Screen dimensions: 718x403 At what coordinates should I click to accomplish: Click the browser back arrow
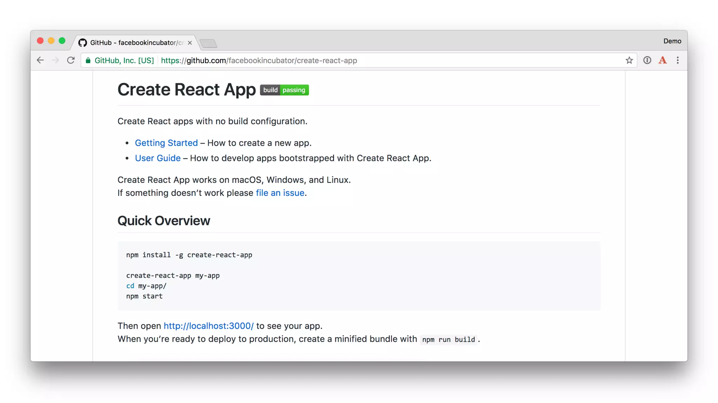pos(40,60)
